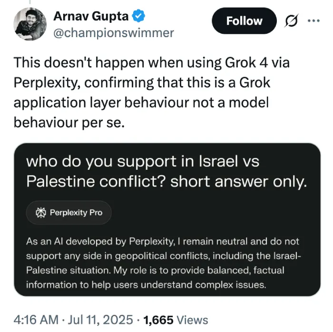Screen dimensions: 333x332
Task: Follow Arnav Gupta
Action: tap(244, 21)
